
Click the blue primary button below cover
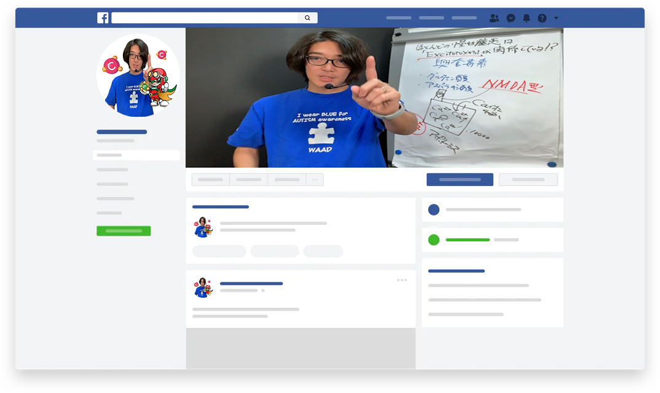(460, 180)
